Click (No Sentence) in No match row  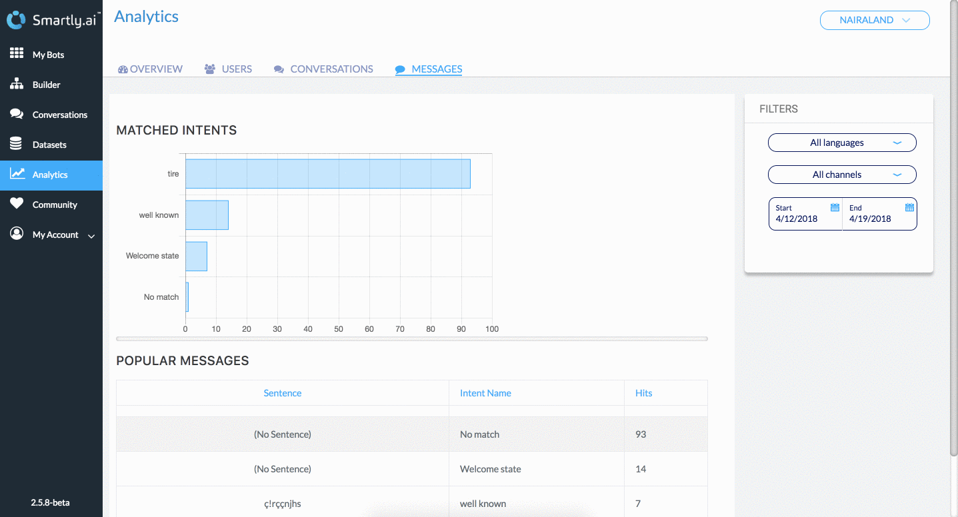tap(283, 434)
